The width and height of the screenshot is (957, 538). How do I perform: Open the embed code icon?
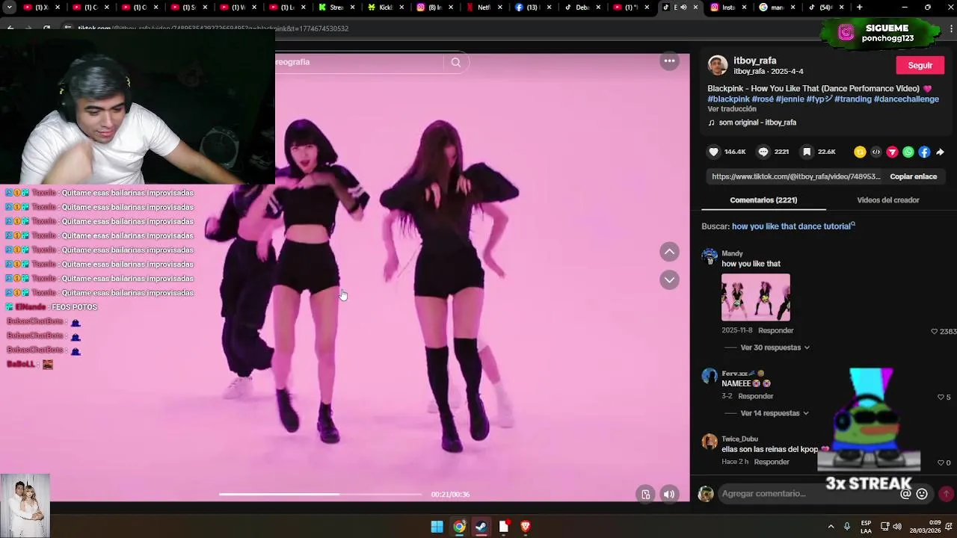[x=876, y=152]
